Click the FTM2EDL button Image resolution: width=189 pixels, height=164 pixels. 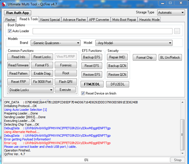tap(92, 84)
